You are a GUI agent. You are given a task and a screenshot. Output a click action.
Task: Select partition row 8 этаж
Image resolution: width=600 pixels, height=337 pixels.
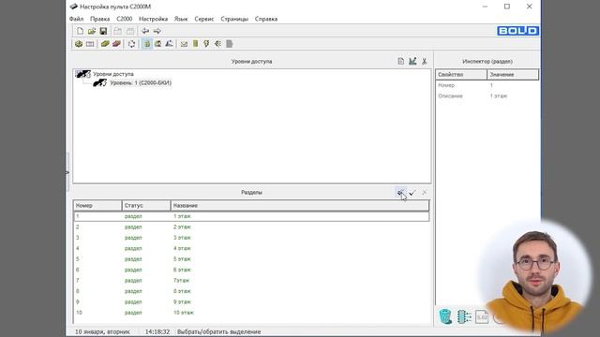(251, 291)
